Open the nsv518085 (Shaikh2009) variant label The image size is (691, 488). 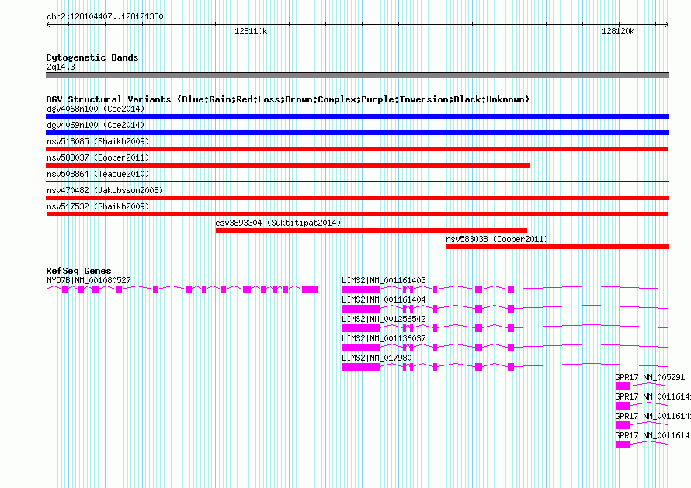(x=98, y=141)
